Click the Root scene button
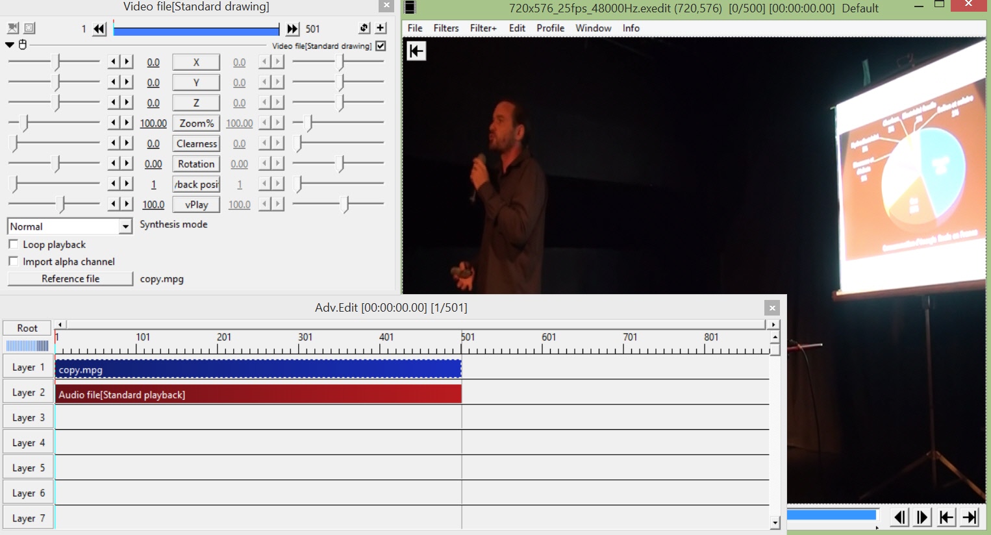991x535 pixels. pos(27,328)
